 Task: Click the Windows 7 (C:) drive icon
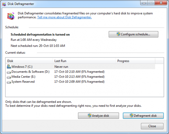tap(8, 66)
